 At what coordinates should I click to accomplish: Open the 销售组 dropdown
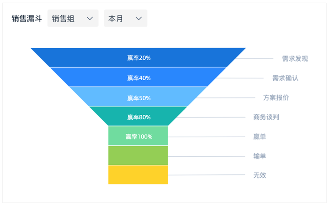(73, 18)
